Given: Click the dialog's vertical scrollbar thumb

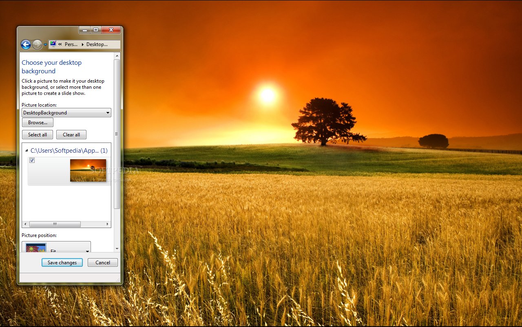Looking at the screenshot, I should pyautogui.click(x=117, y=134).
